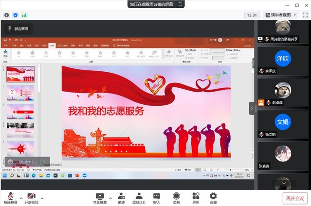This screenshot has height=206, width=311.
Task: Click Save icon in PowerPoint quick access toolbar
Action: [x=5, y=40]
